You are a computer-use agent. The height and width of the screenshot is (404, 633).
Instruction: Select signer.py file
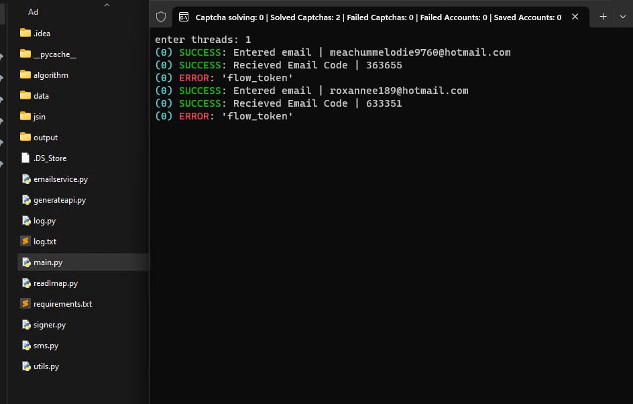(43, 325)
